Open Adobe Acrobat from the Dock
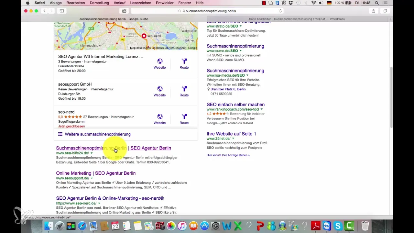The width and height of the screenshot is (414, 233). tap(316, 226)
